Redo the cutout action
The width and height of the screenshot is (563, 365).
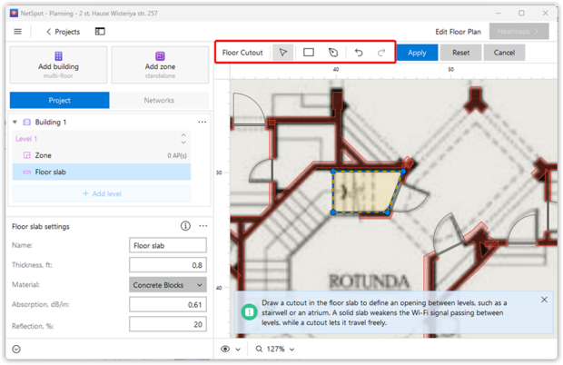point(381,53)
